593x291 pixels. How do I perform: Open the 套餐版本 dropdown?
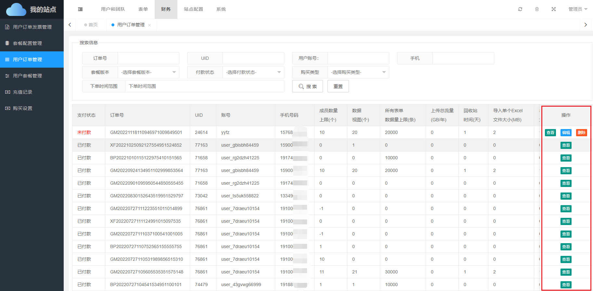(x=148, y=72)
